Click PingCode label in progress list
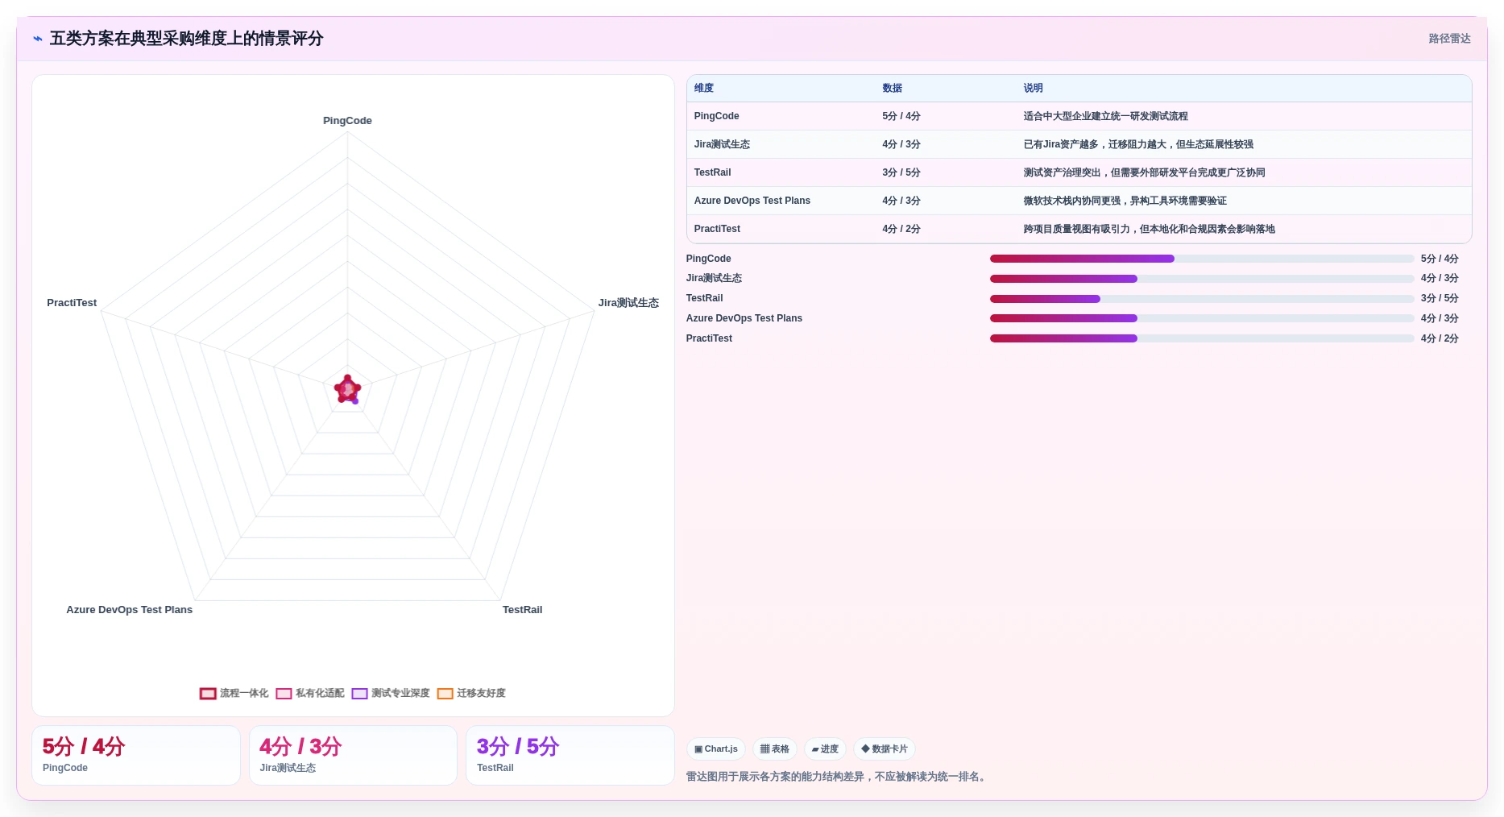The width and height of the screenshot is (1504, 817). point(708,259)
